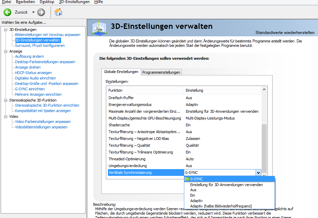Image resolution: width=318 pixels, height=218 pixels.
Task: Switch to the Programmeinstellungen tab
Action: (161, 72)
